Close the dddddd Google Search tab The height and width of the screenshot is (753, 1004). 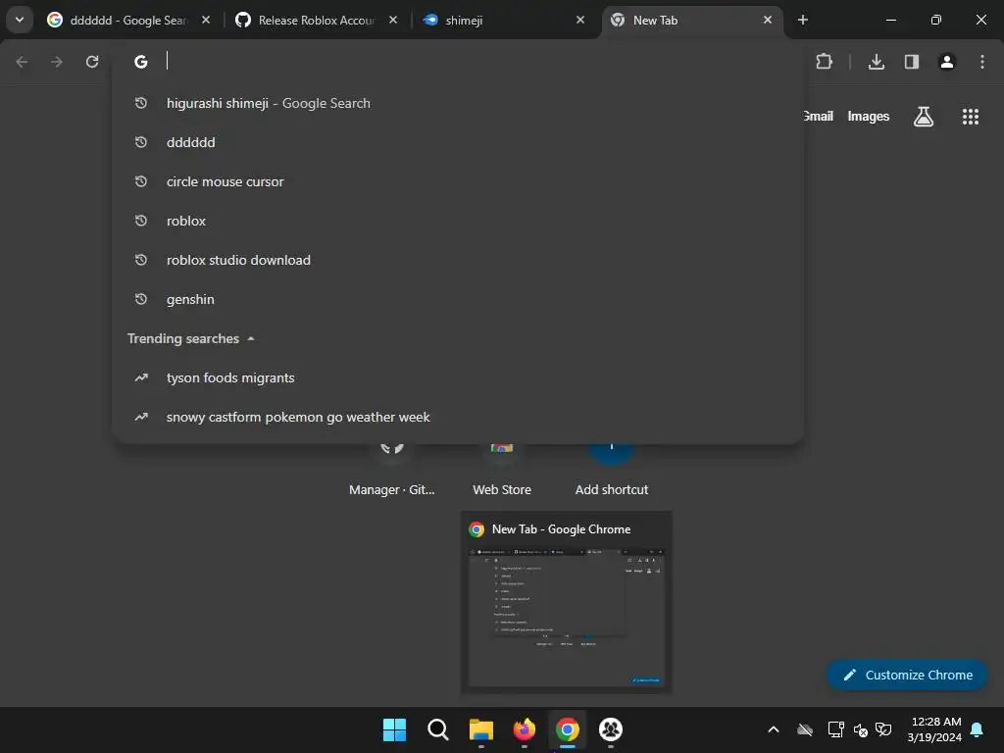tap(206, 20)
